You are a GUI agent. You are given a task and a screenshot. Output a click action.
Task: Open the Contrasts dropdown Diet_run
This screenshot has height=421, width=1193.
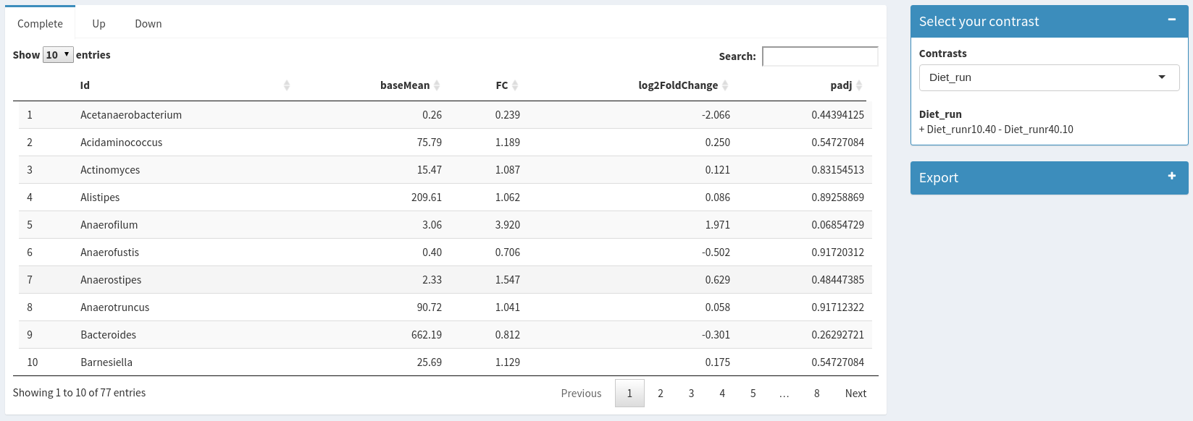coord(1048,77)
